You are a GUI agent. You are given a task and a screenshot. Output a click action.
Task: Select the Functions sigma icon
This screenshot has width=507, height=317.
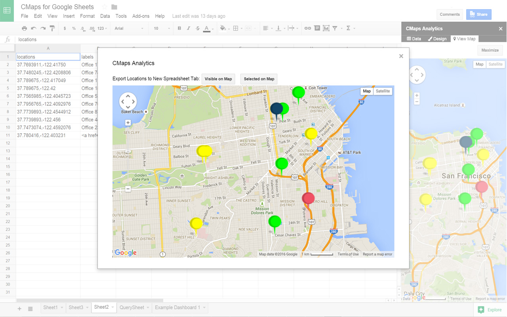click(x=348, y=28)
